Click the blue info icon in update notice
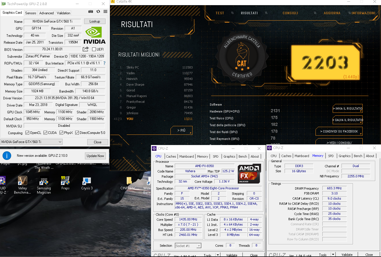Viewport: 381px width, 257px height. (7, 156)
